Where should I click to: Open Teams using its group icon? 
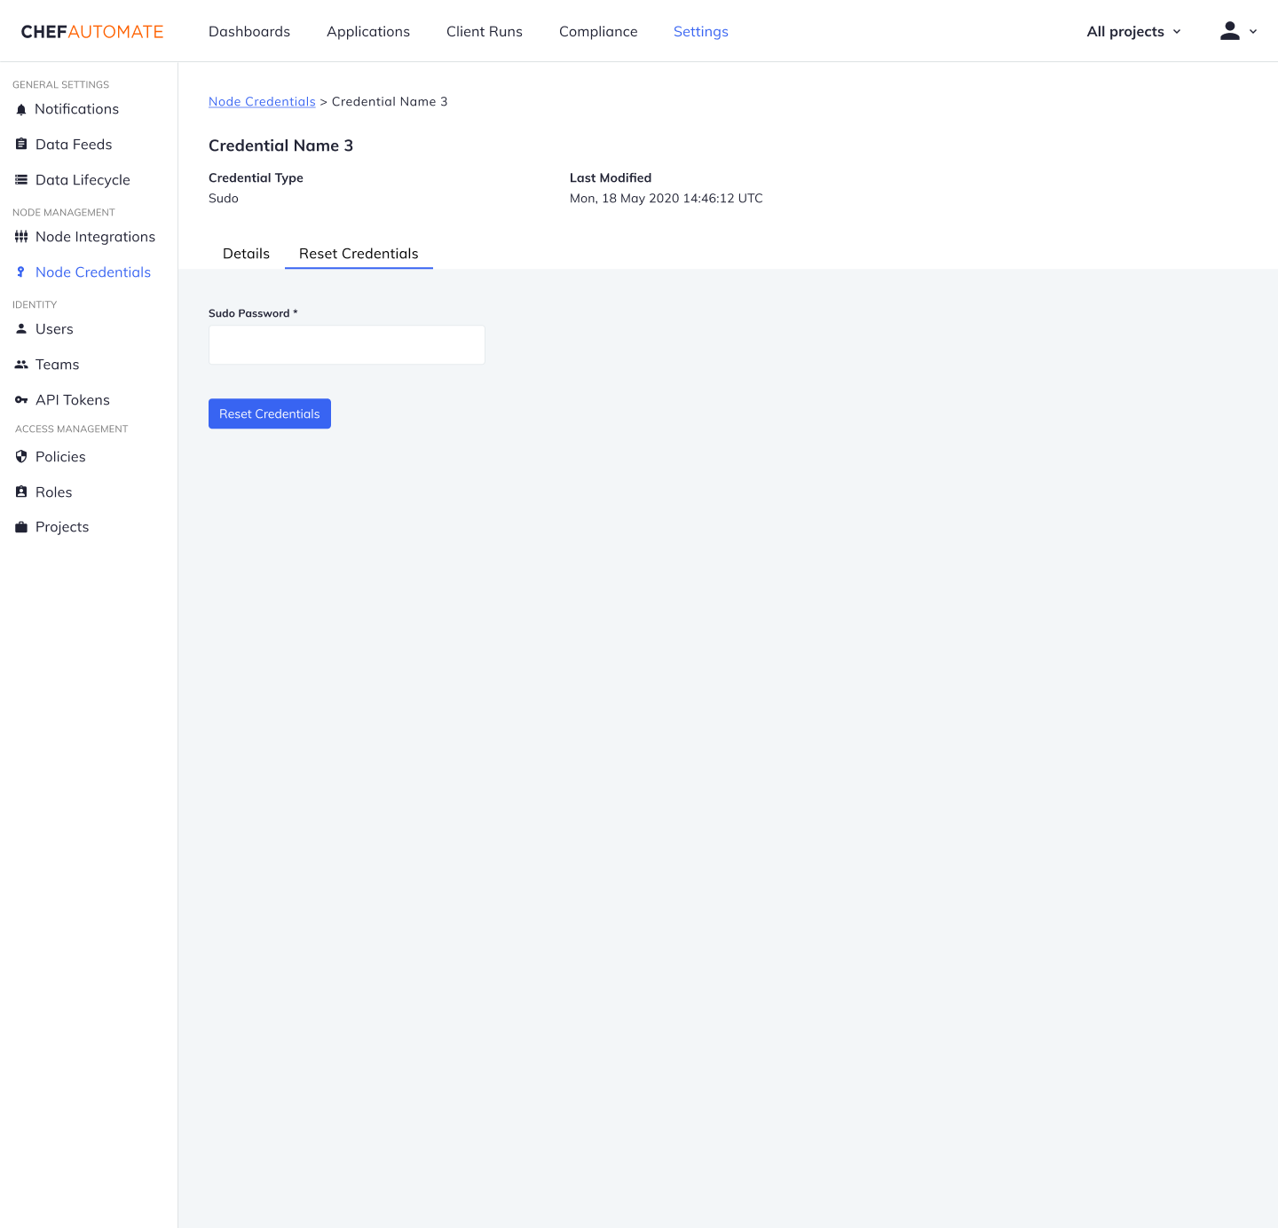pyautogui.click(x=21, y=364)
